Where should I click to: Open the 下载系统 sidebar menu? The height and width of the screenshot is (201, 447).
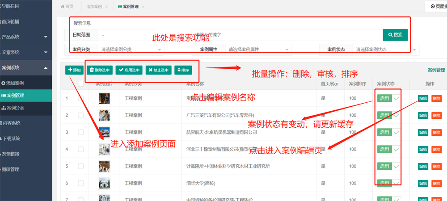pyautogui.click(x=26, y=138)
